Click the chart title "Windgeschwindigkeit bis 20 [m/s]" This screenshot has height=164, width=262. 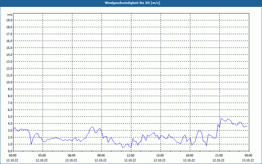132,3
